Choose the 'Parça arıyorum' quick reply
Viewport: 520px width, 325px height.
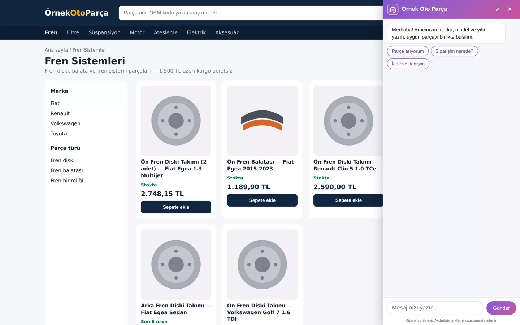pyautogui.click(x=408, y=51)
